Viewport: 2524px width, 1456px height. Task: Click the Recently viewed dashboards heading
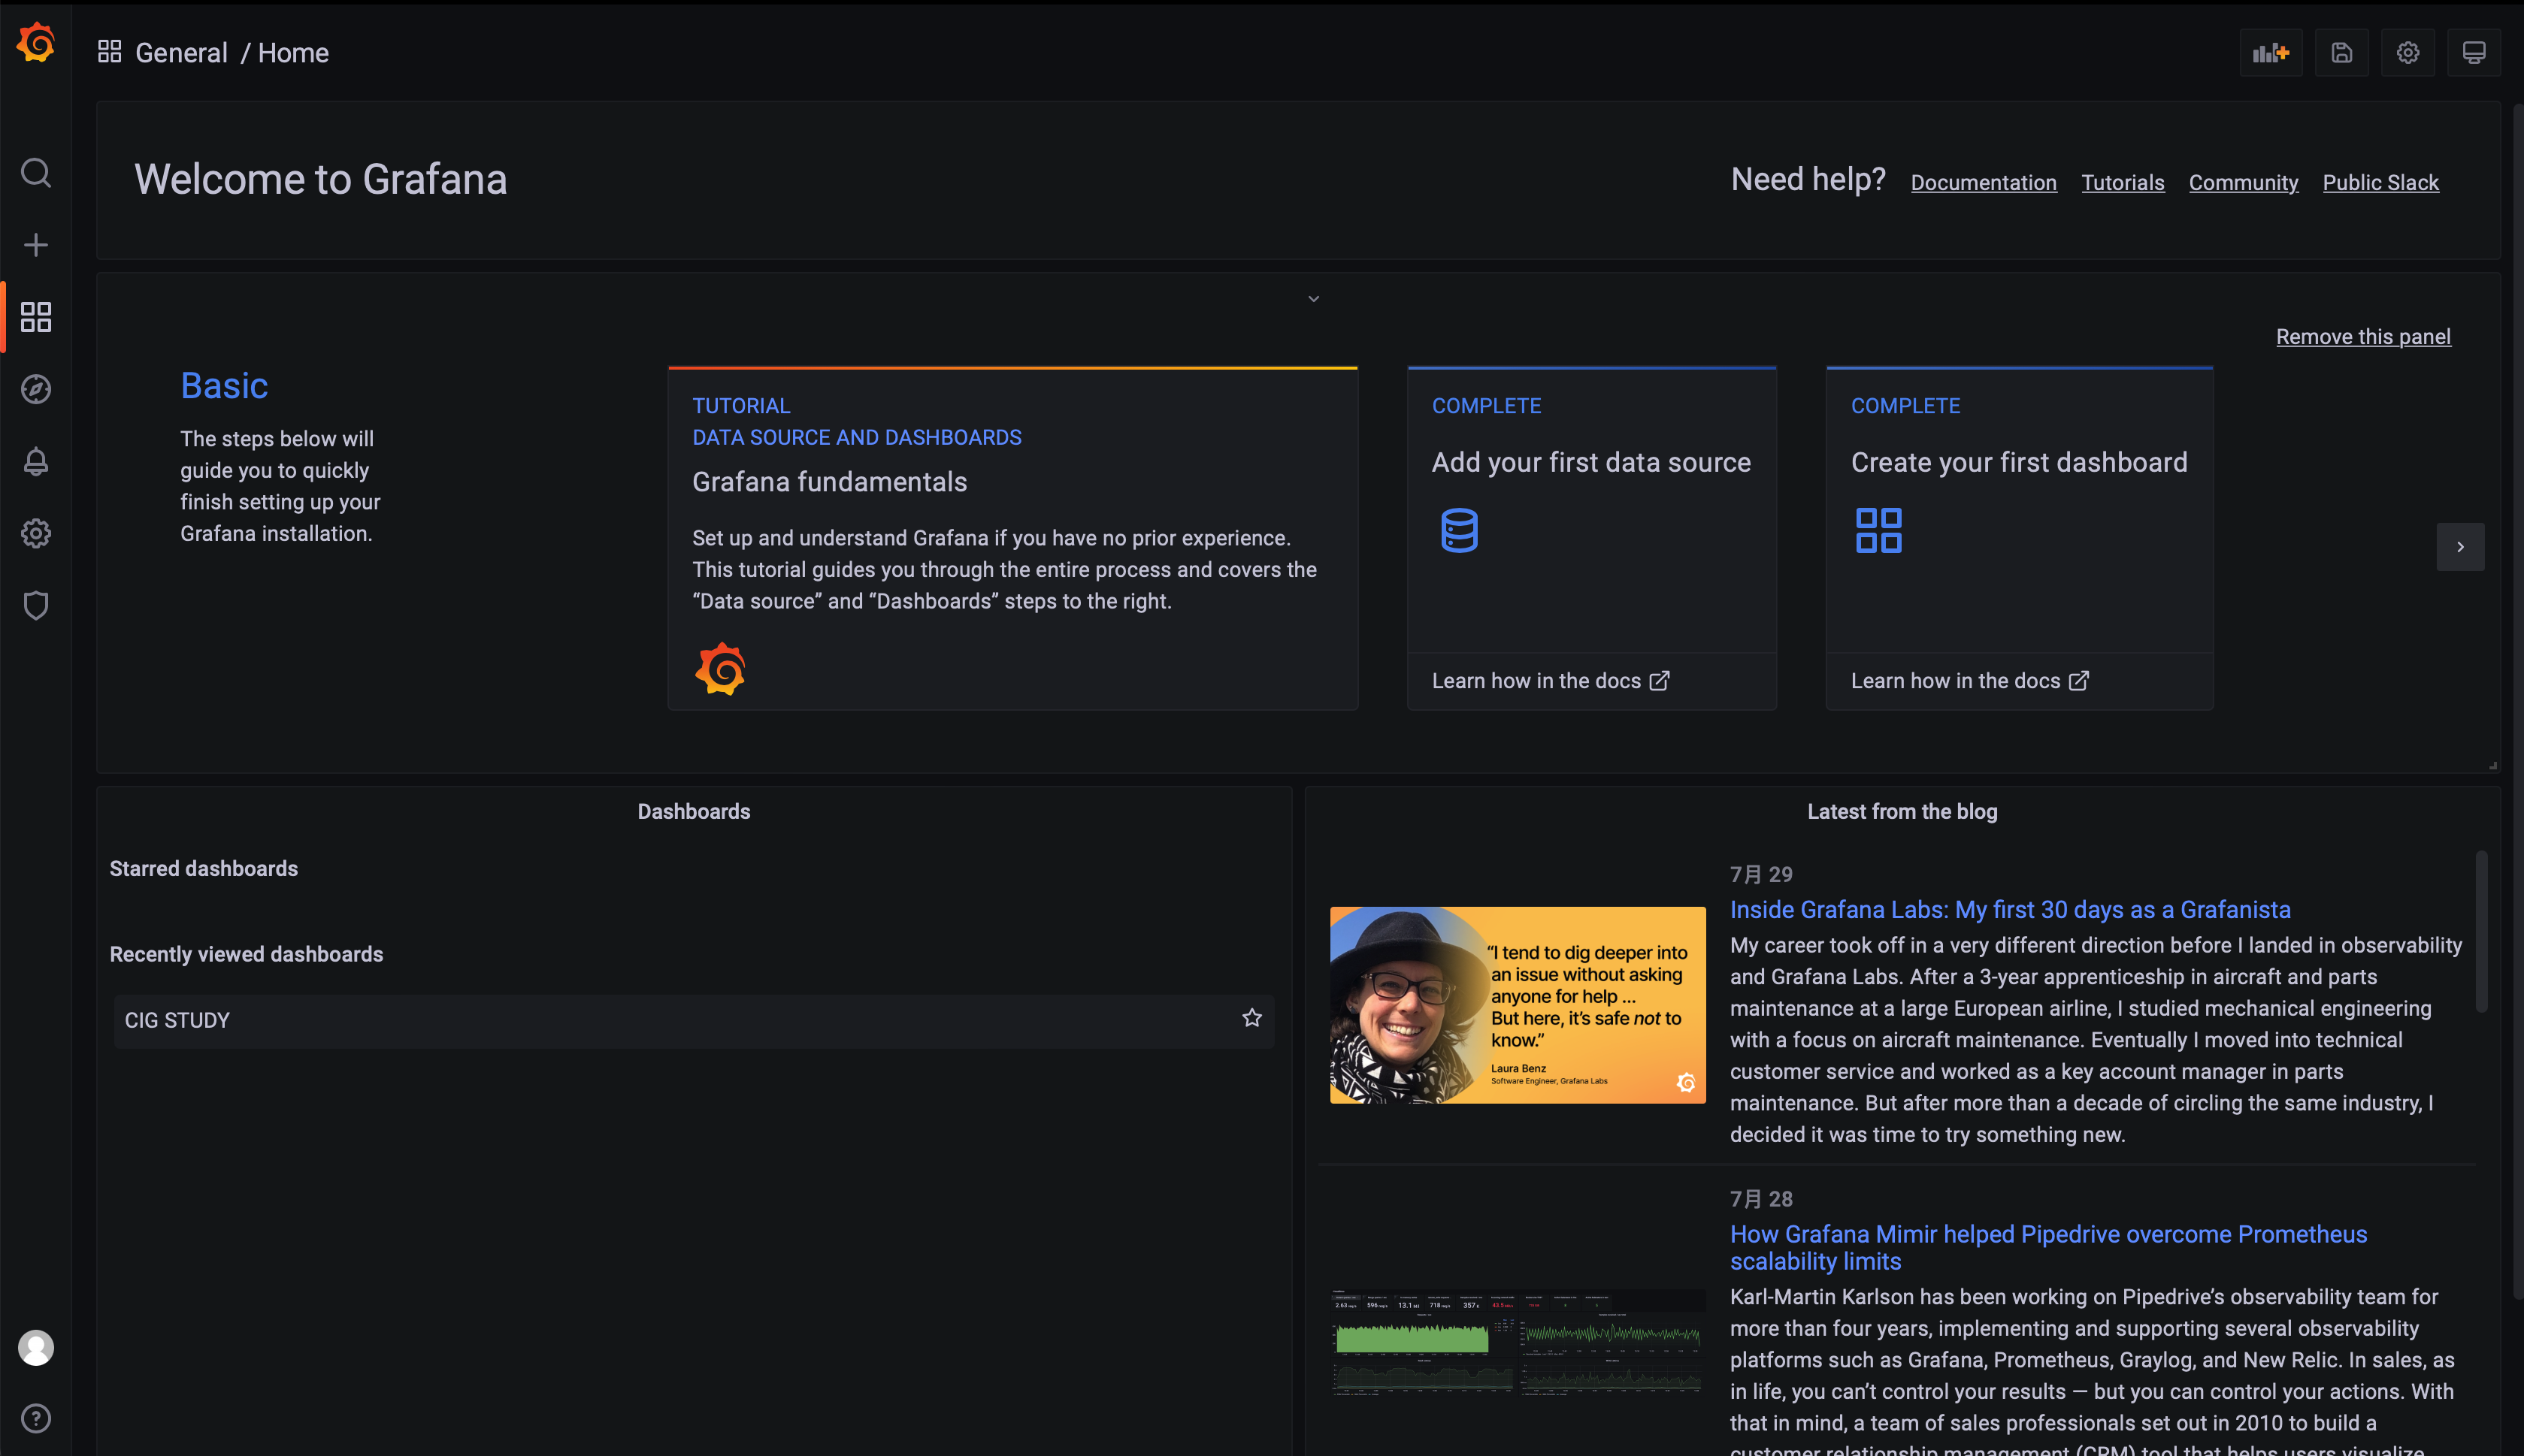tap(246, 954)
